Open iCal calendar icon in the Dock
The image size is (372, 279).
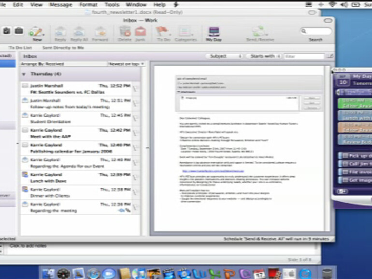(259, 274)
